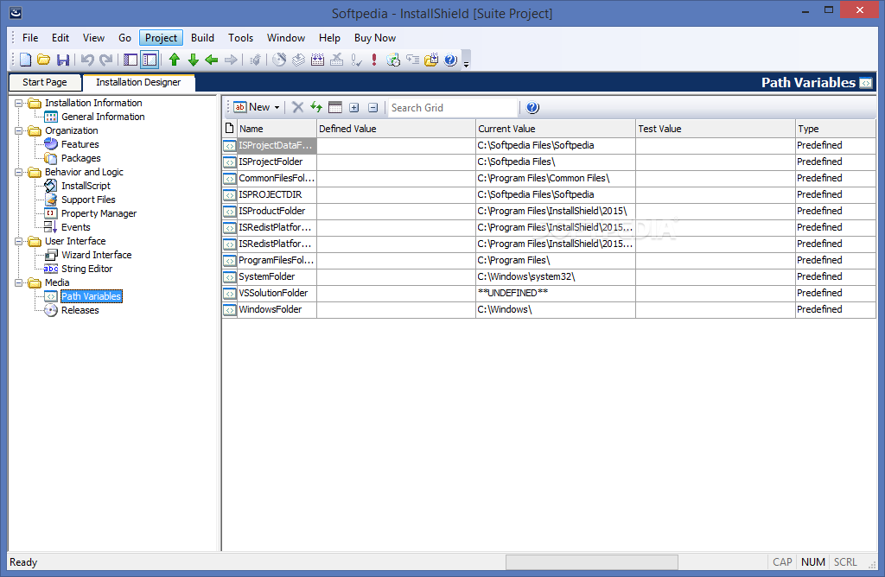
Task: Click the WindowsFolder row name
Action: 270,309
